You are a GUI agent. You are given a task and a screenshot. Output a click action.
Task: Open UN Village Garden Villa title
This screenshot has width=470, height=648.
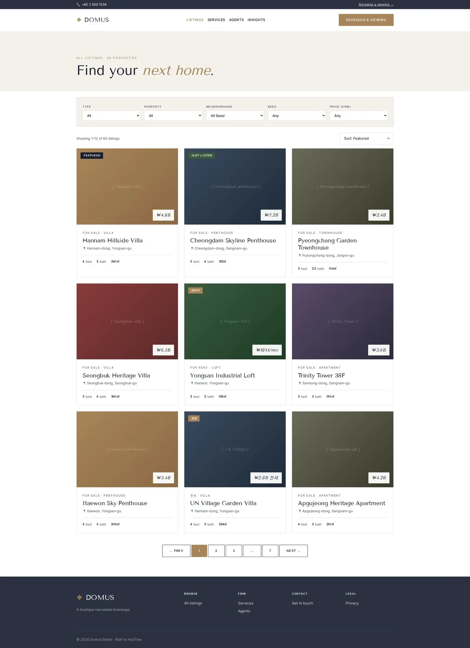[223, 503]
